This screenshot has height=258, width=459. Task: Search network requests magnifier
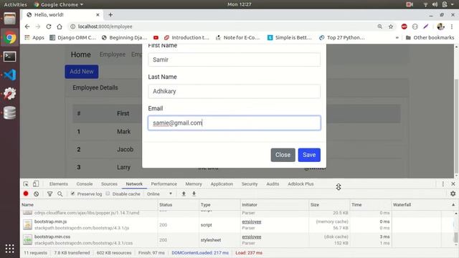tap(60, 193)
